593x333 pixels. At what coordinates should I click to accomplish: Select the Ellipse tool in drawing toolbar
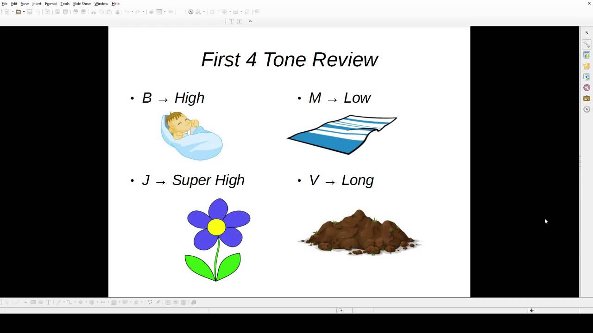(x=41, y=302)
